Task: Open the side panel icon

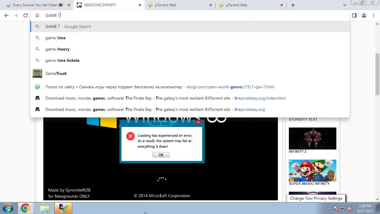Action: [x=354, y=15]
